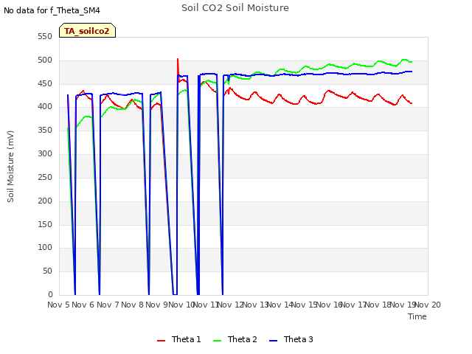Click the Nov 20 x-axis tick label

(428, 305)
